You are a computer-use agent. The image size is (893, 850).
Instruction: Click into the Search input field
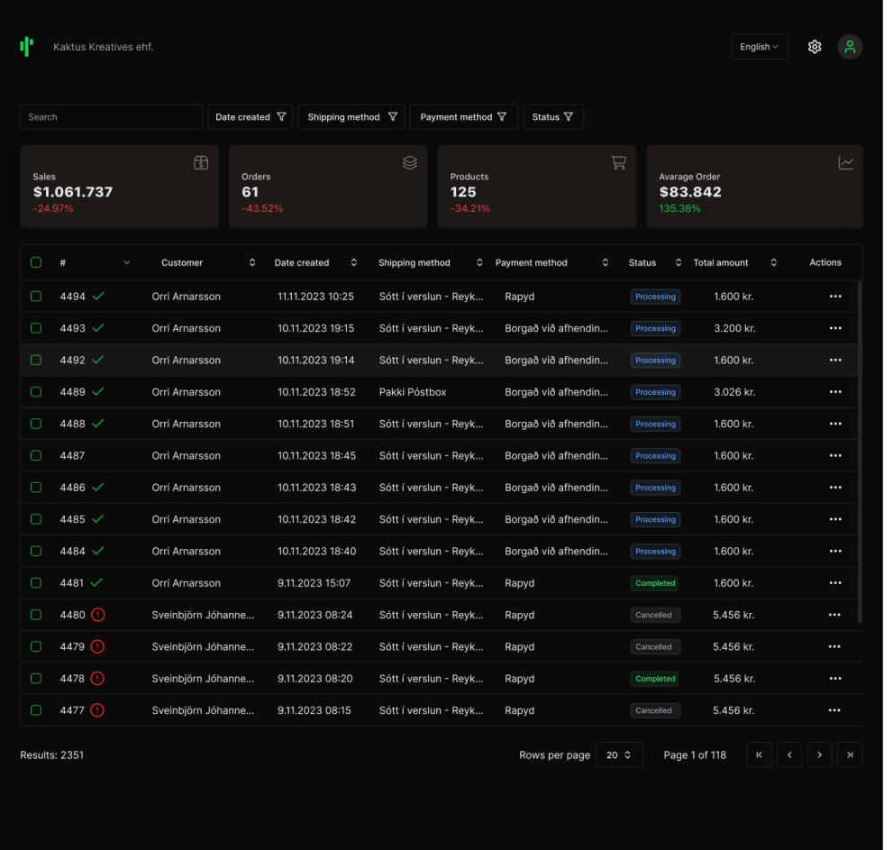click(x=111, y=117)
